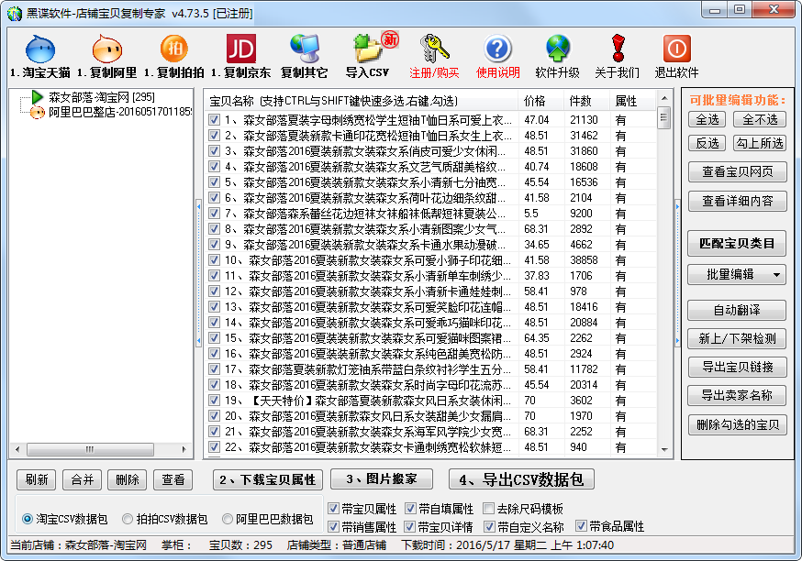Open the 复制京东 JD tool

(240, 49)
